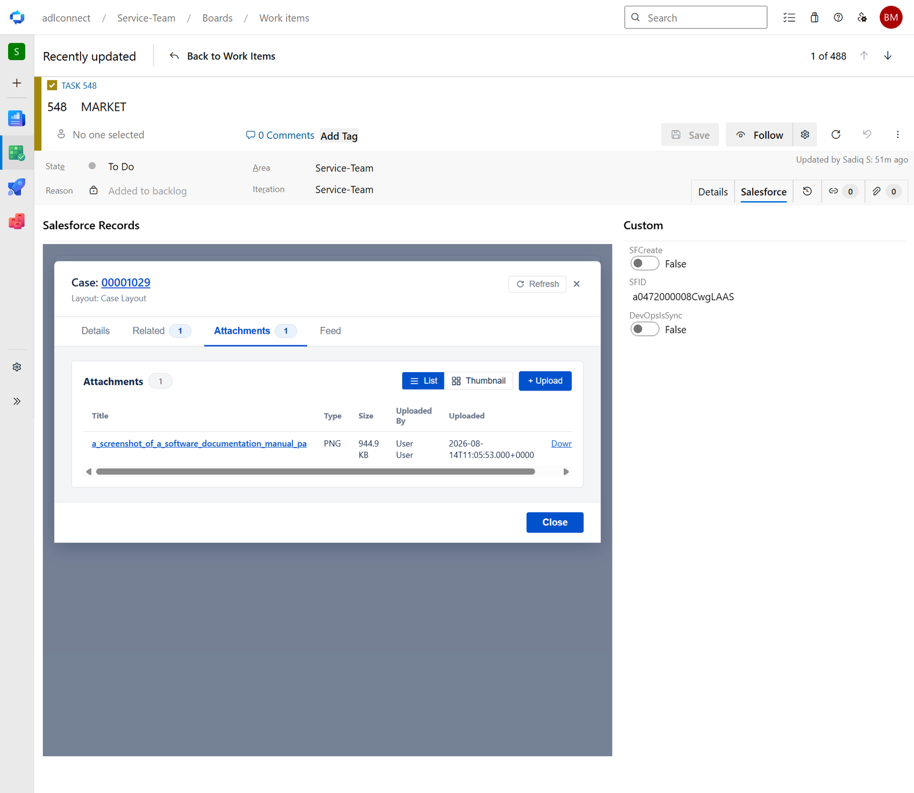Click the Download link for the attachment
Screen dimensions: 914x793
[x=561, y=444]
